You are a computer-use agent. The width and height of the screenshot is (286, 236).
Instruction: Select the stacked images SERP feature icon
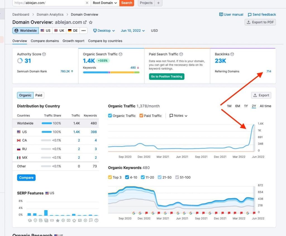point(46,220)
